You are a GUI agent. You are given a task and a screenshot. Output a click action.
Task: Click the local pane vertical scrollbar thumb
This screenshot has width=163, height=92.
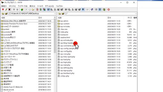(x=55, y=36)
